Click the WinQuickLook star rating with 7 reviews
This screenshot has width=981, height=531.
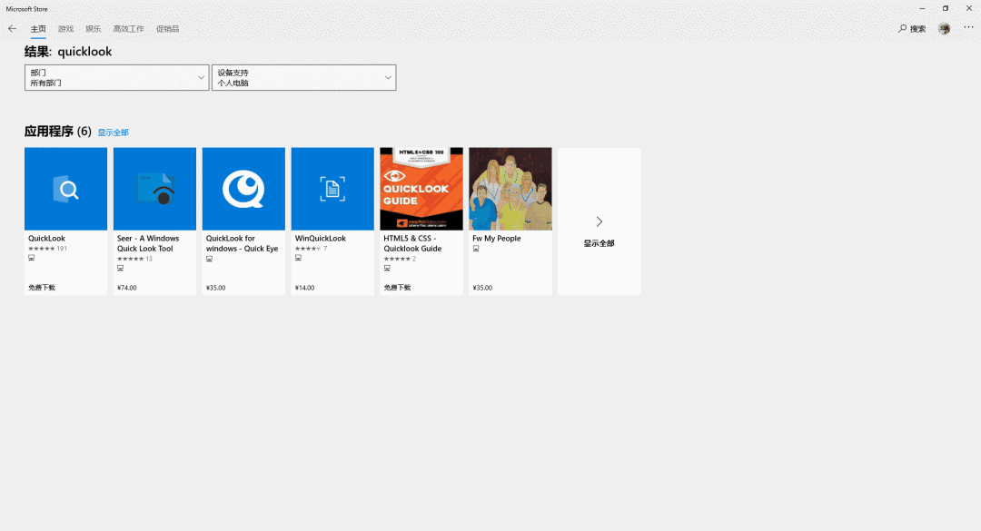coord(311,249)
